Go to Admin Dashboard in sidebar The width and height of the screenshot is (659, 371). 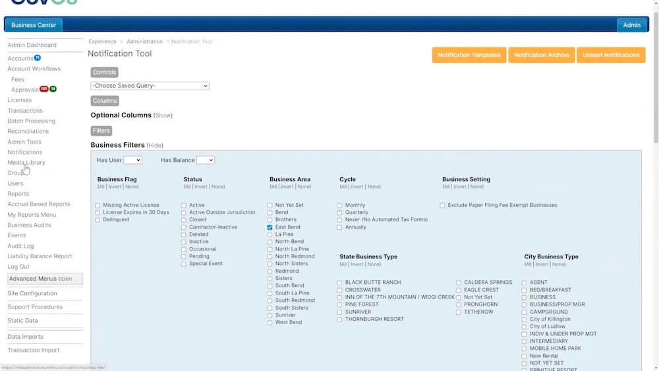(x=32, y=45)
